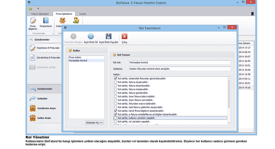This screenshot has height=149, width=275.
Task: Open the Müşterilerim ribbon icon
Action: (46, 23)
